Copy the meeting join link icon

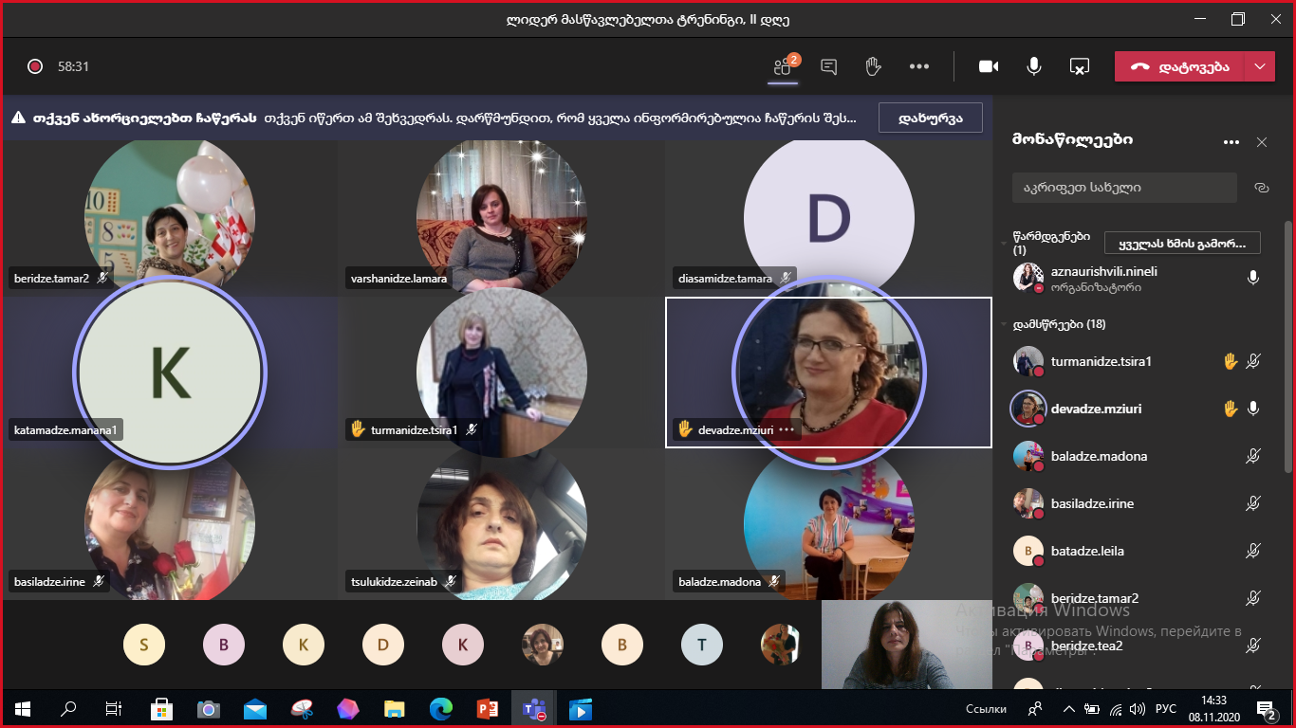click(x=1261, y=188)
